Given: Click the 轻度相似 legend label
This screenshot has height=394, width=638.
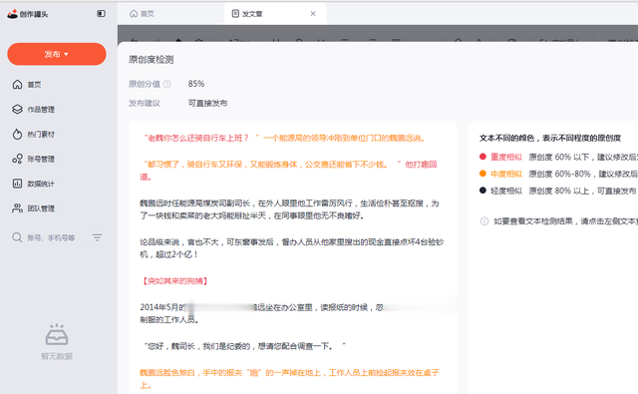Looking at the screenshot, I should 506,191.
